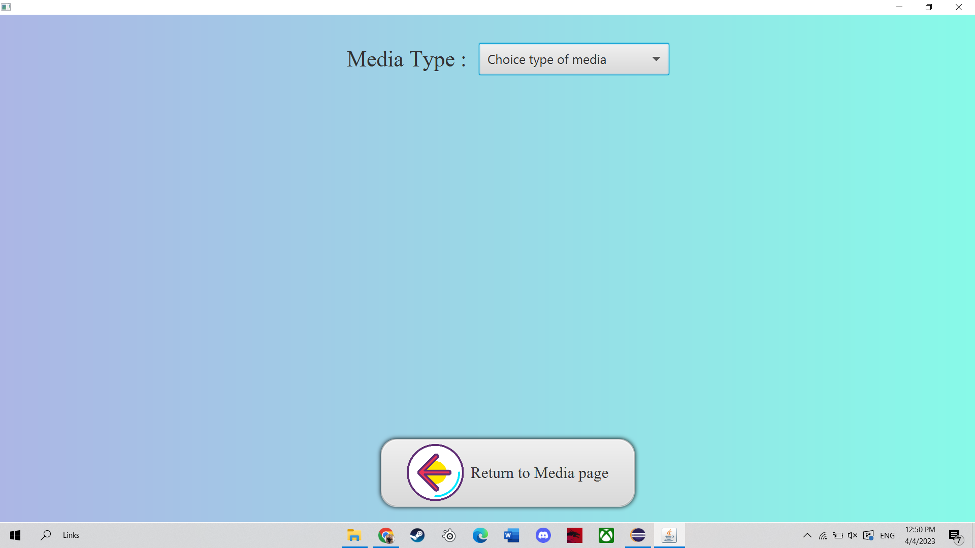Open the SteelSeries icon in the taskbar
The image size is (975, 548).
pos(449,535)
